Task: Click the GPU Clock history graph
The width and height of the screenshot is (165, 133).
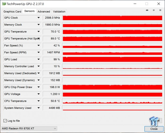Action: 112,18
